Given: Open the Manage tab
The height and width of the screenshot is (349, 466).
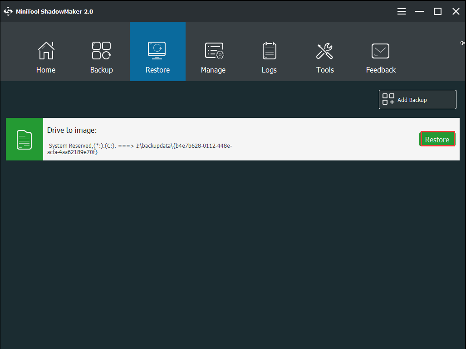Looking at the screenshot, I should (x=213, y=52).
